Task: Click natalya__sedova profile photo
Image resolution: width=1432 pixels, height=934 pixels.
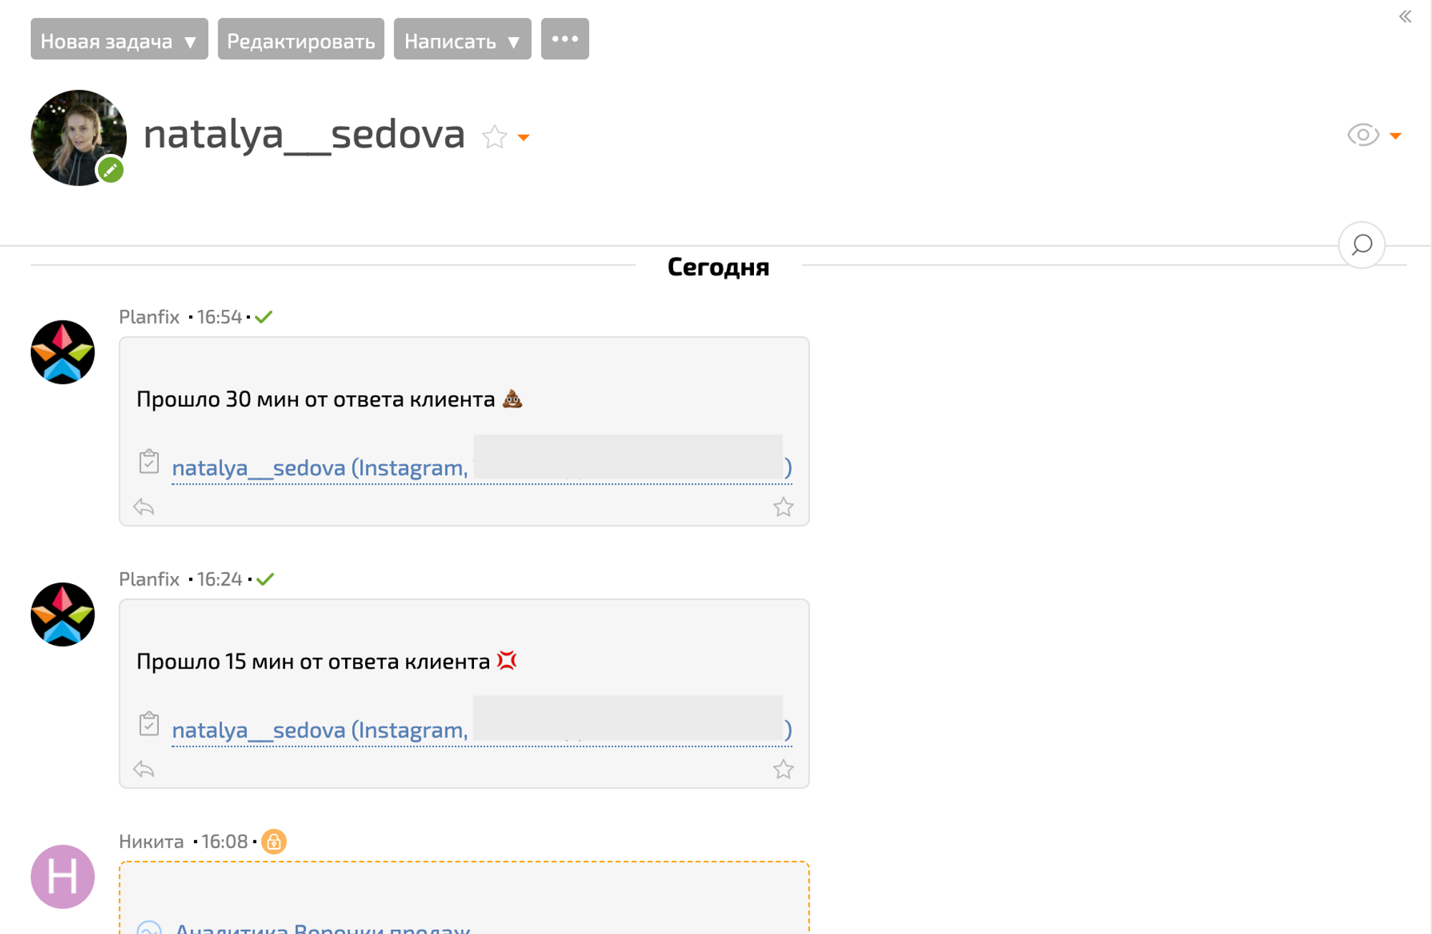Action: [x=75, y=136]
